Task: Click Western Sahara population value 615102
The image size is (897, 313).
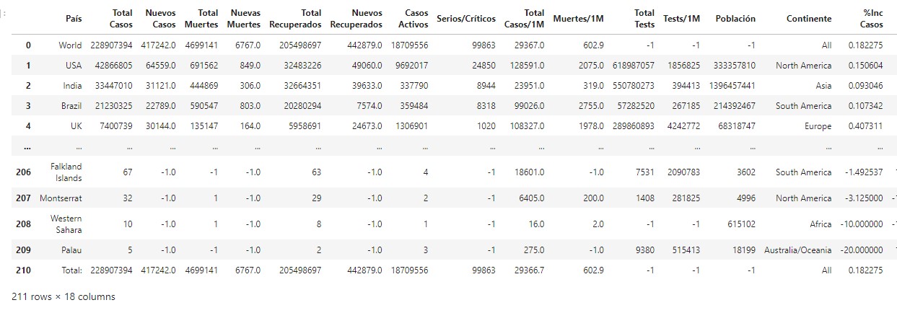Action: (740, 224)
